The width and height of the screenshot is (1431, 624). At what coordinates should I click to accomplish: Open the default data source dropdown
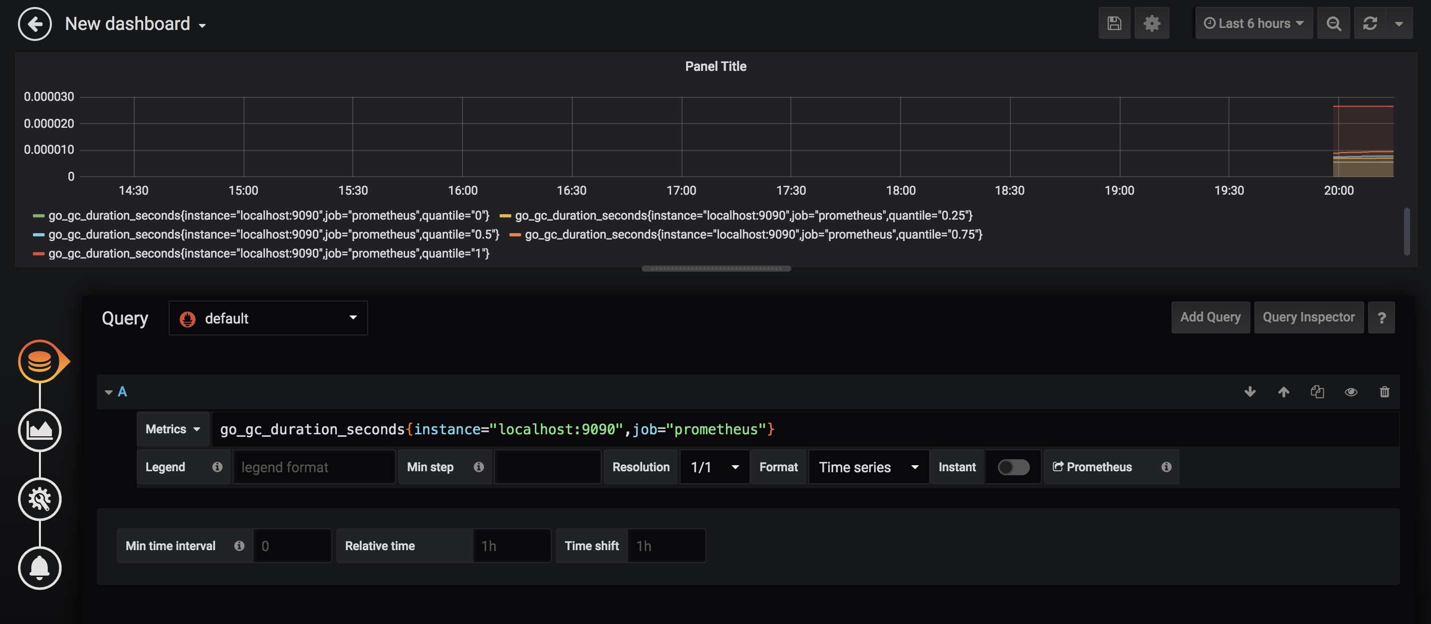click(x=268, y=318)
